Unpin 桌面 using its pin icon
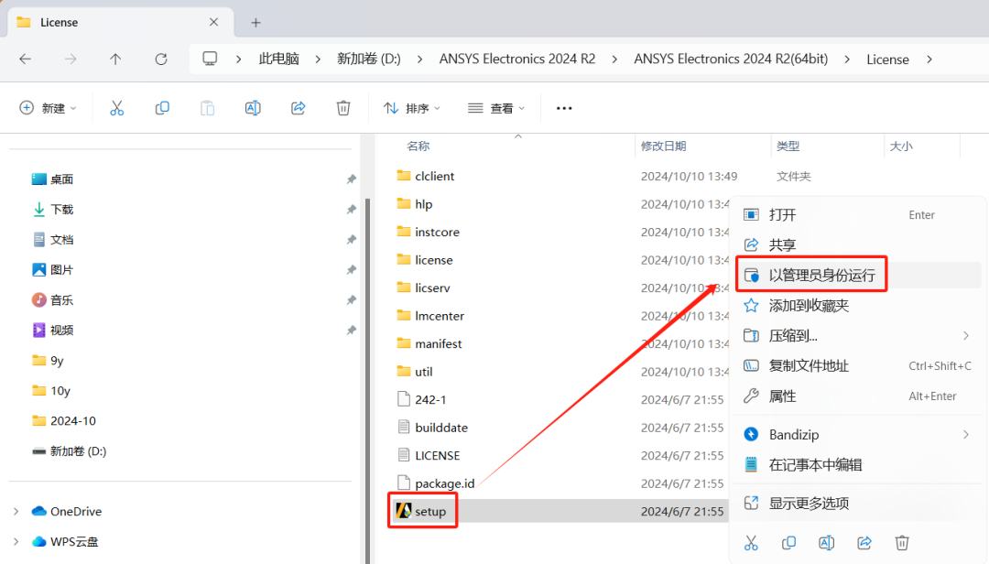989x564 pixels. click(x=352, y=179)
